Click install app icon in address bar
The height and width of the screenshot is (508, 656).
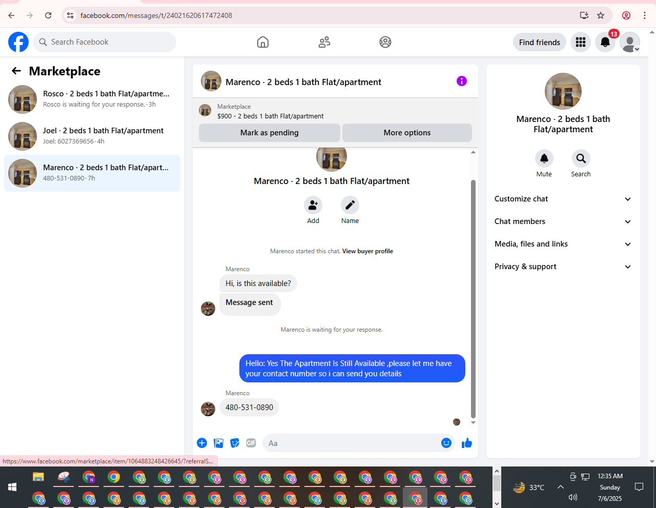[x=584, y=15]
